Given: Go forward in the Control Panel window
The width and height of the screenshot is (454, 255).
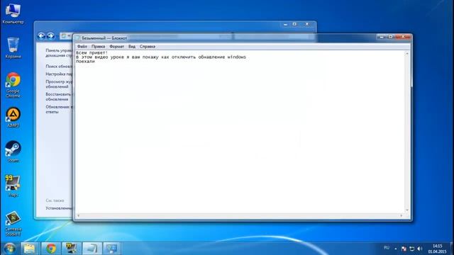Looking at the screenshot, I should [50, 36].
